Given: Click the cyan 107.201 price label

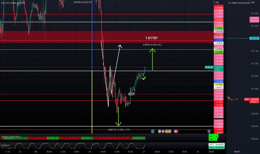Looking at the screenshot, I should (254, 38).
